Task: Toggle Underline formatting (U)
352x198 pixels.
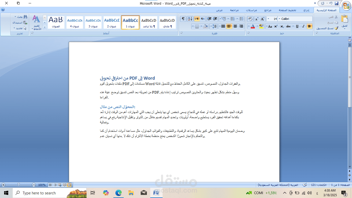Action: (x=297, y=26)
